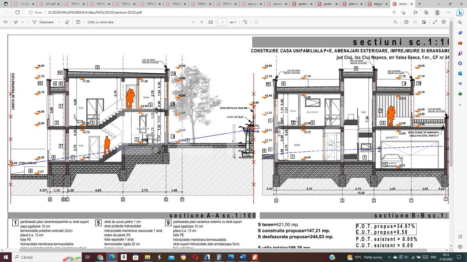The height and width of the screenshot is (262, 467).
Task: Expand the highlighter color options dropdown
Action: point(23,22)
